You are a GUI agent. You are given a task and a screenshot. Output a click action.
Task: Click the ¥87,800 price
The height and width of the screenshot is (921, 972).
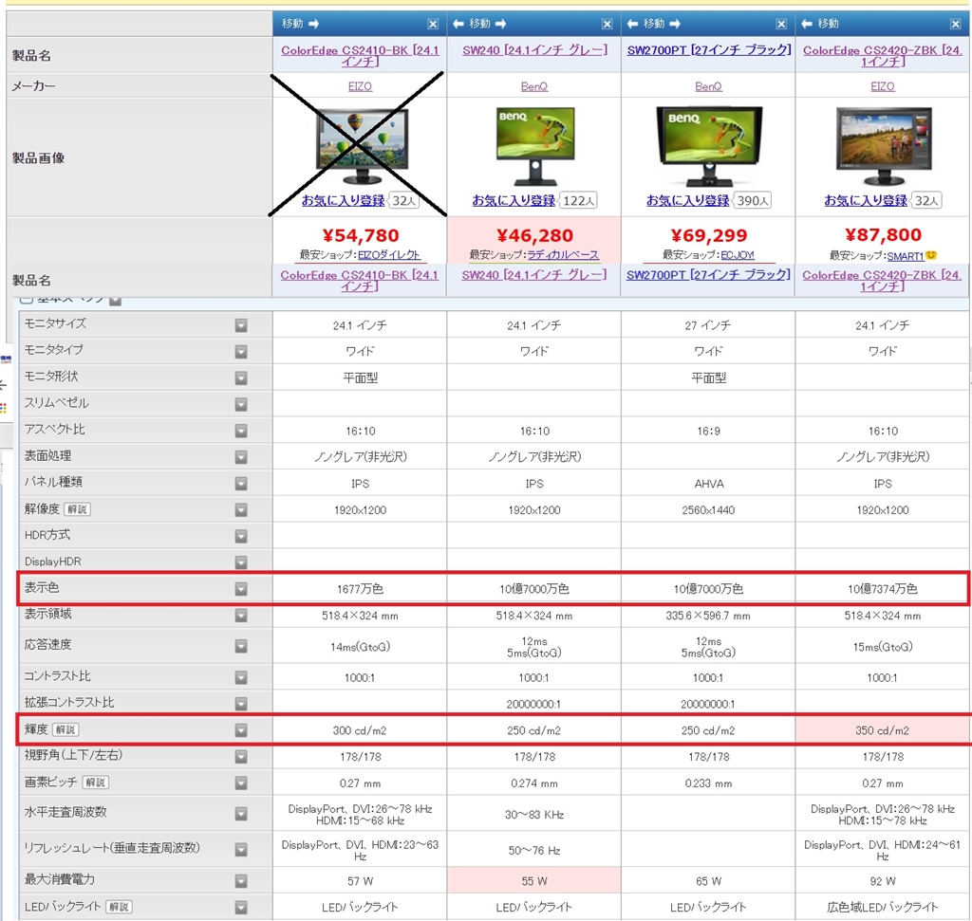(x=883, y=234)
